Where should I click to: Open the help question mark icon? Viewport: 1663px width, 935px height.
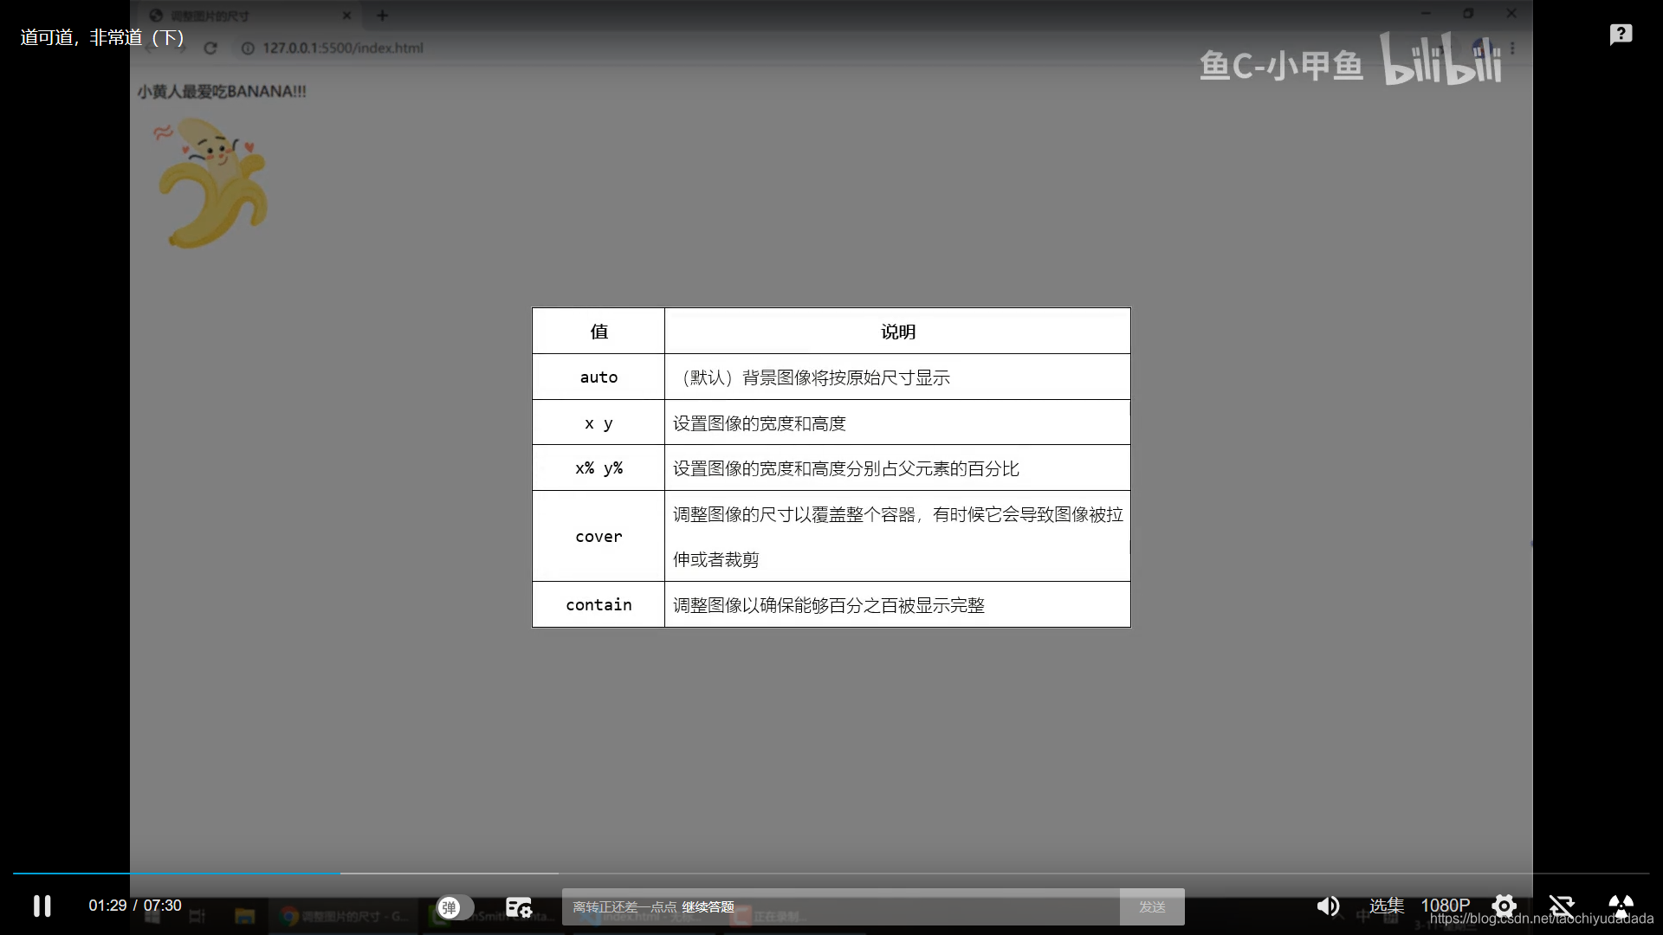(1621, 35)
